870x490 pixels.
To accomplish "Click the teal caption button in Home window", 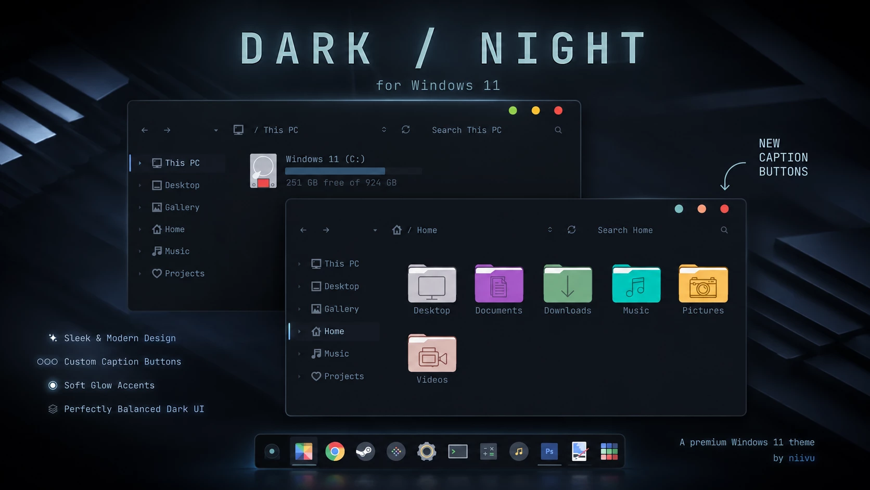I will coord(679,209).
